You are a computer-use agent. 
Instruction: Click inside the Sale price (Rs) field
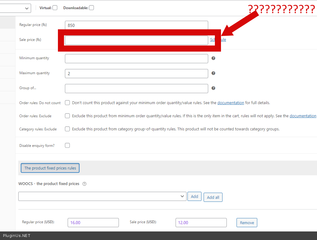point(136,40)
